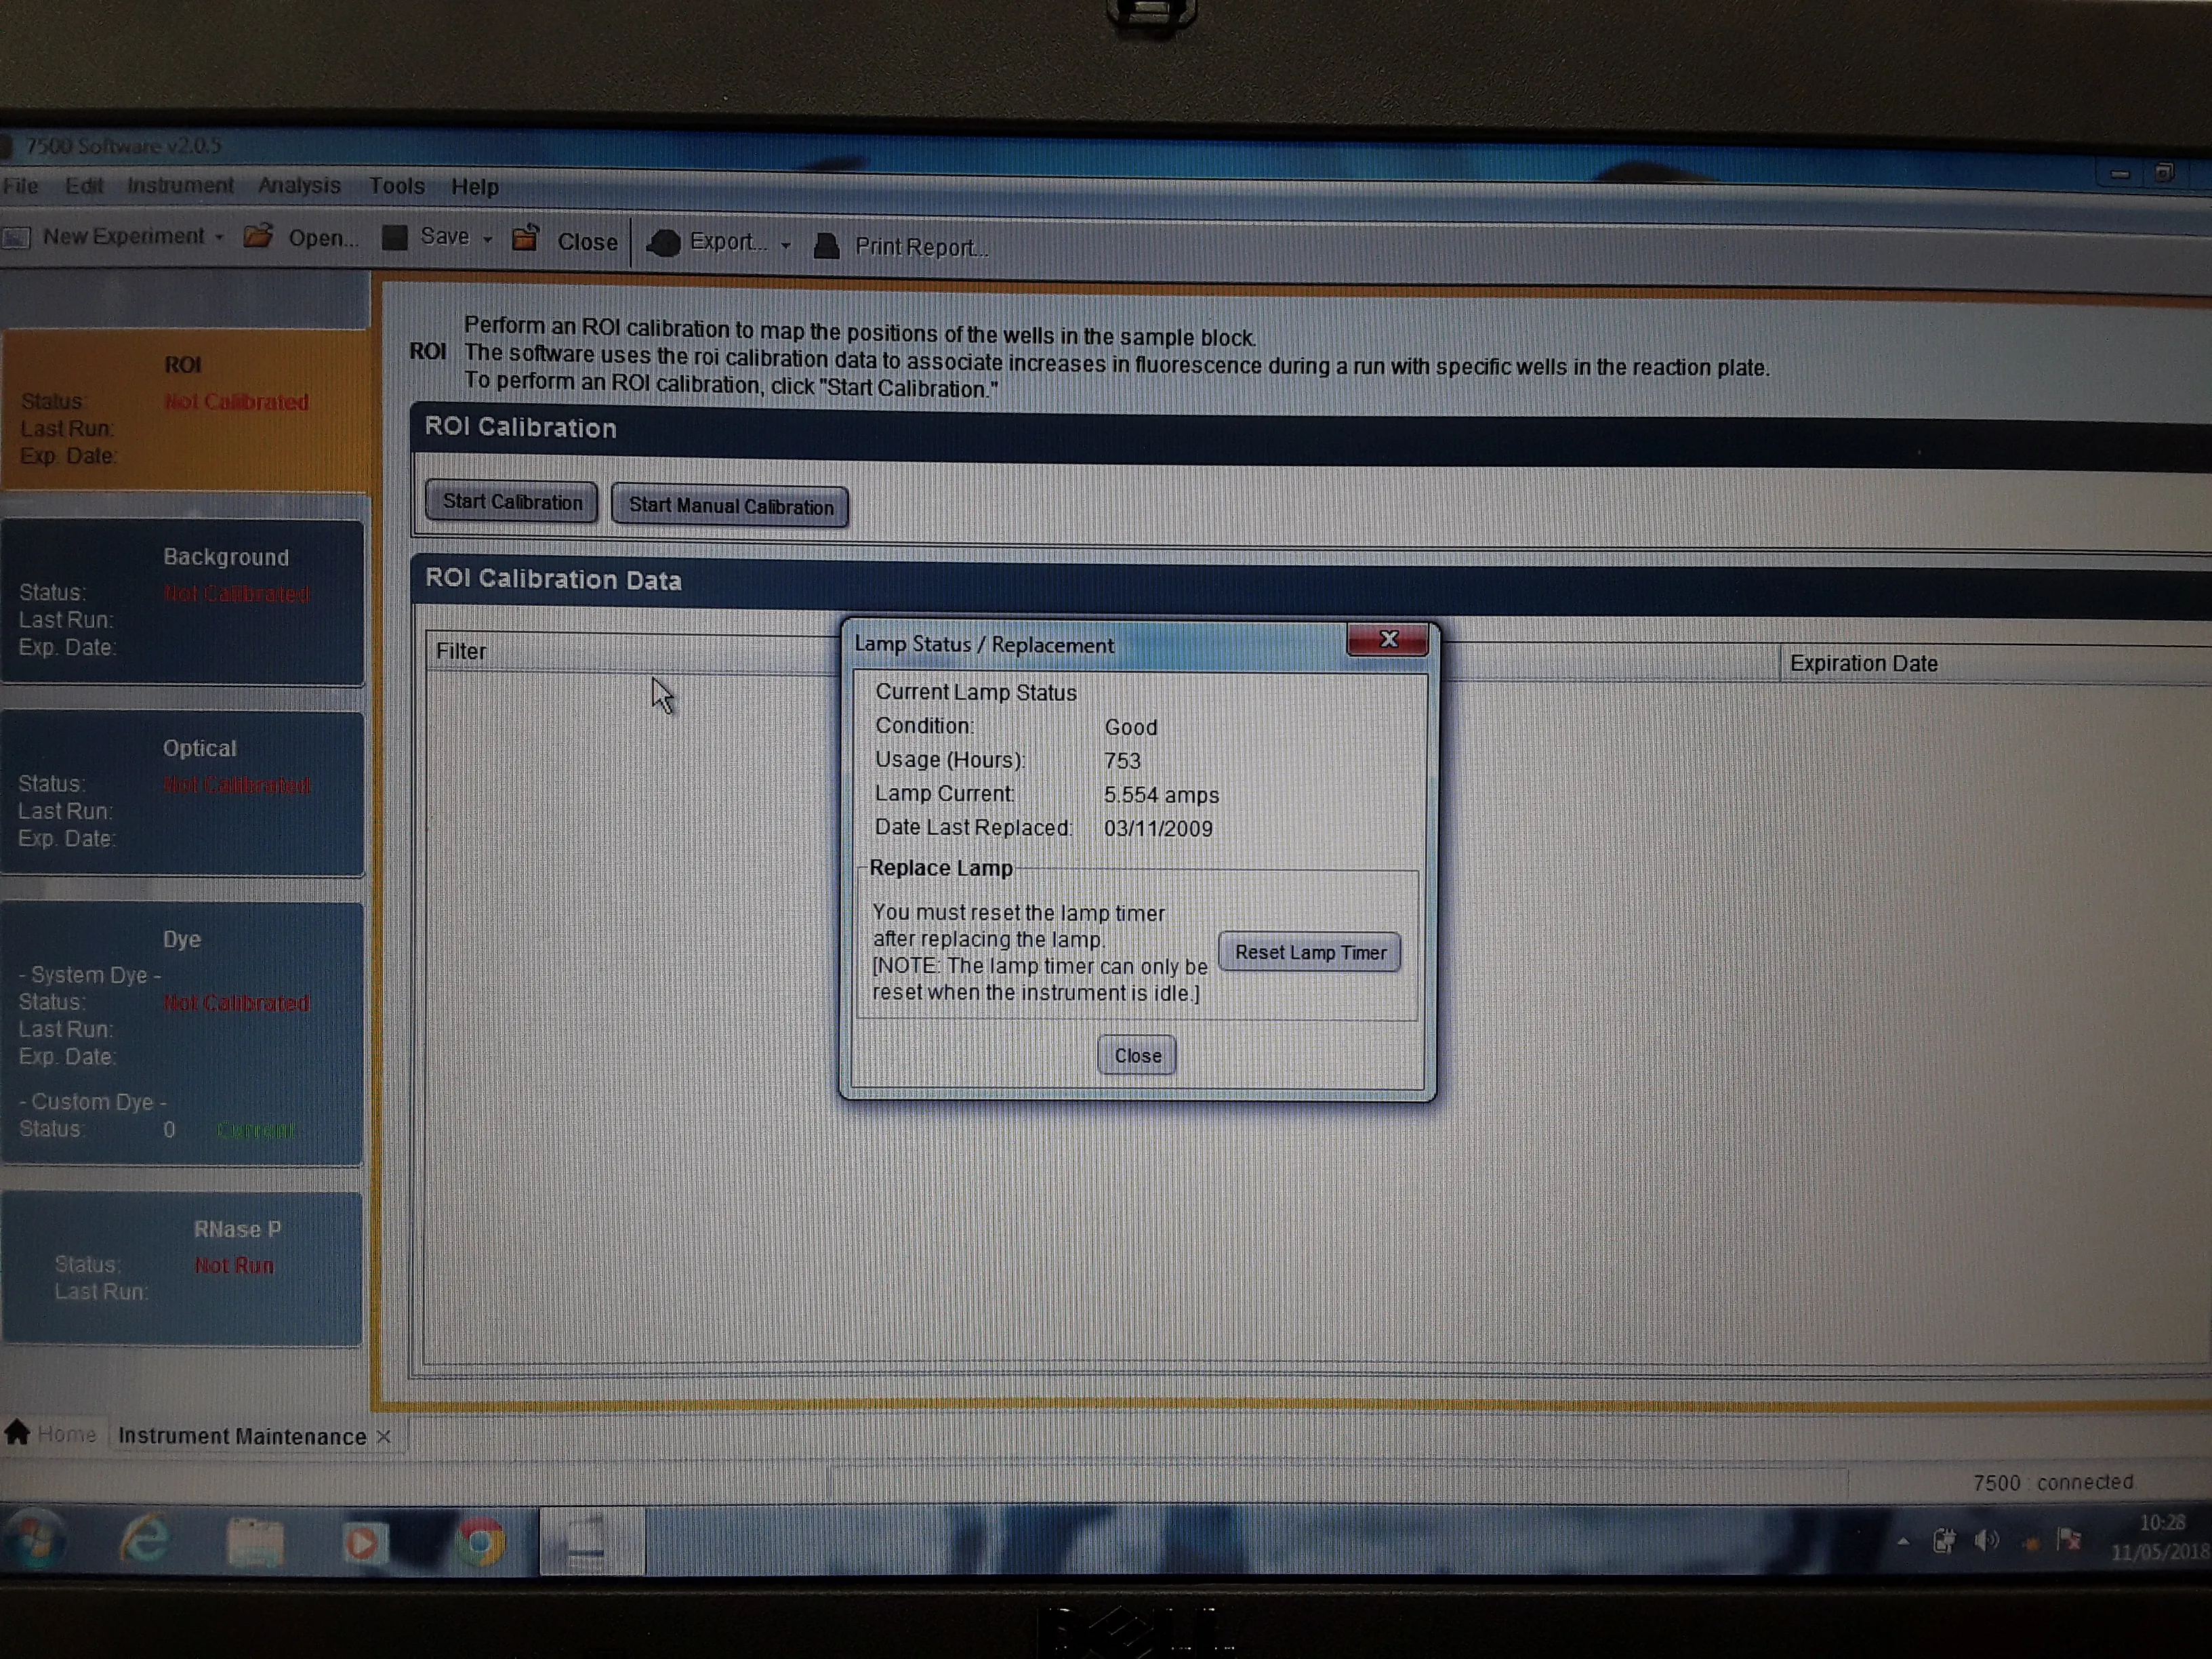
Task: Click the '7500 connected' status text
Action: tap(2052, 1482)
